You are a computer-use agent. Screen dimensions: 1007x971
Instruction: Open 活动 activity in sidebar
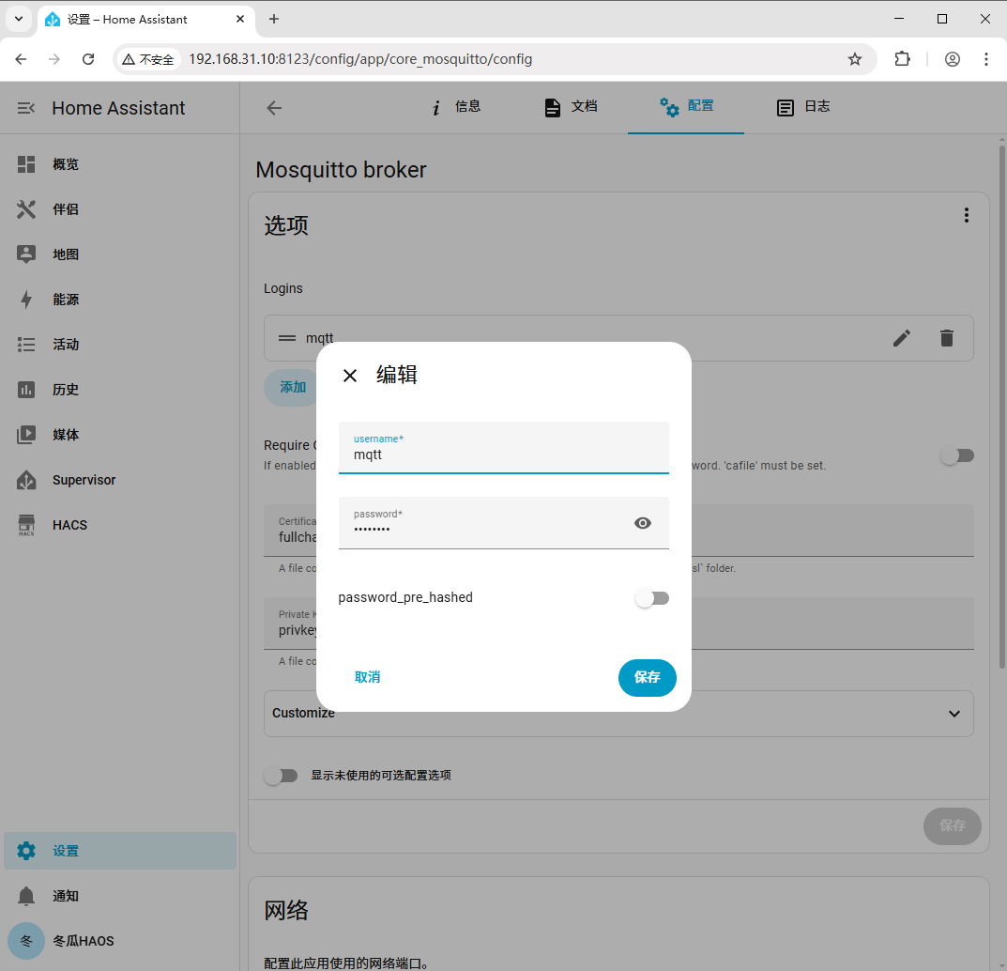(x=120, y=345)
